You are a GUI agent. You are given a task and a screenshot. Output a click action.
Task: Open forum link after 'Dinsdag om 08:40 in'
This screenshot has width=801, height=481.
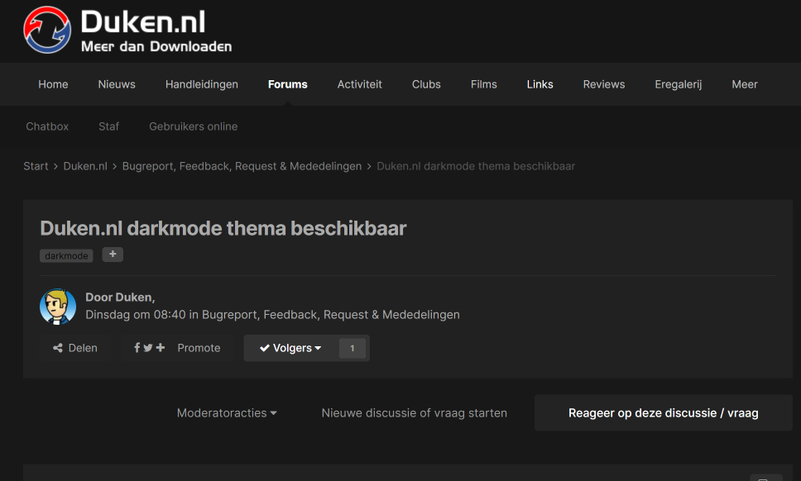coord(330,315)
